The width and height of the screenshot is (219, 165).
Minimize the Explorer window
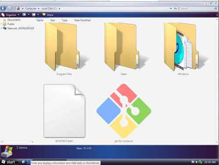[206, 4]
